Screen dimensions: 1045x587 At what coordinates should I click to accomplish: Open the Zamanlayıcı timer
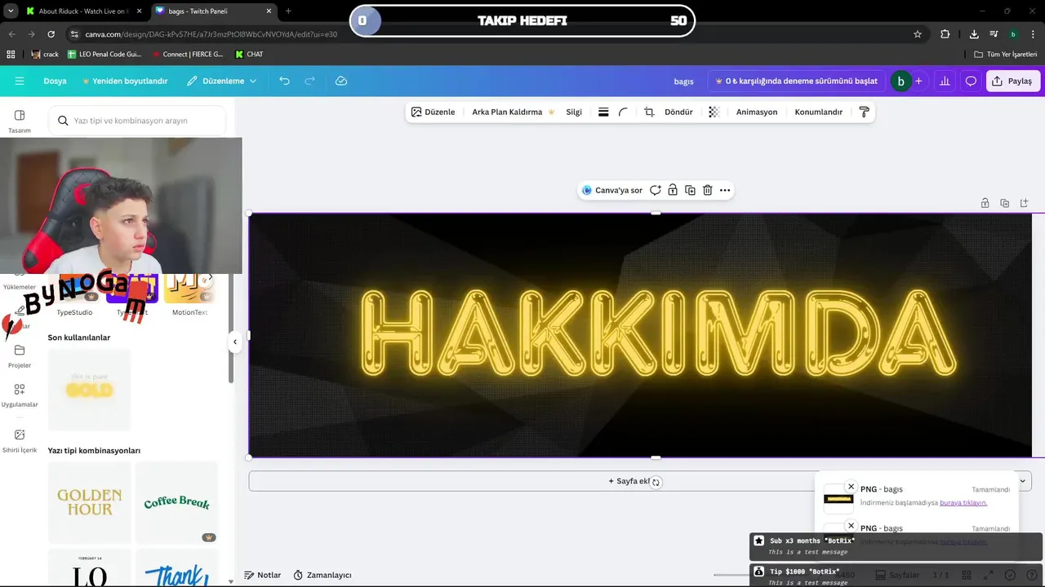tap(322, 575)
